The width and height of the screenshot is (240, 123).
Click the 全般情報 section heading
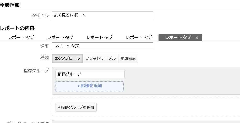tap(10, 5)
